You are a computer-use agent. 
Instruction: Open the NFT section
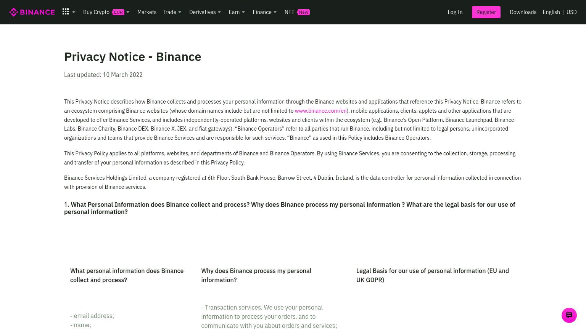[289, 12]
